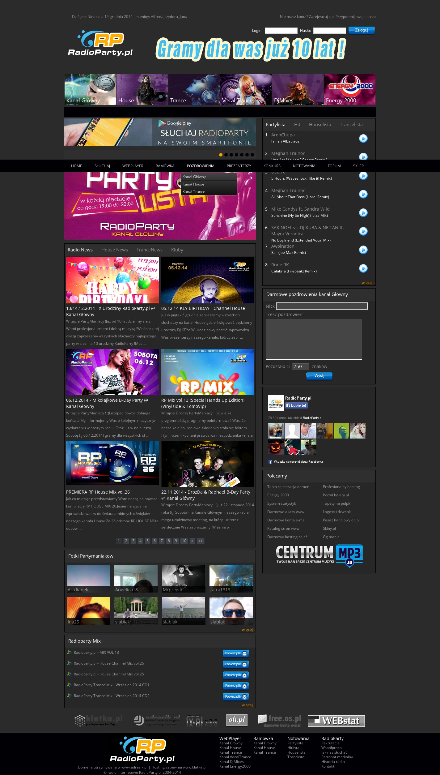
Task: Click the Nick input field
Action: (x=322, y=306)
